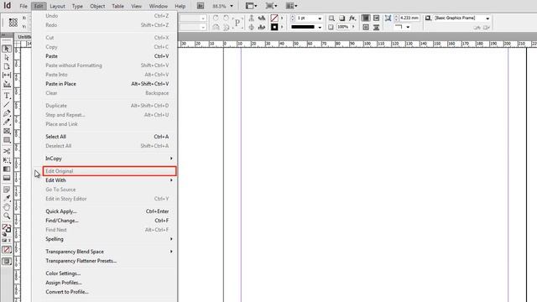Open the Screen Mode dropdown

(x=272, y=6)
